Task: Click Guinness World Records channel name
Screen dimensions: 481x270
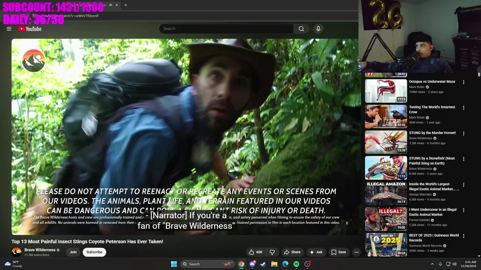Action: (x=427, y=246)
